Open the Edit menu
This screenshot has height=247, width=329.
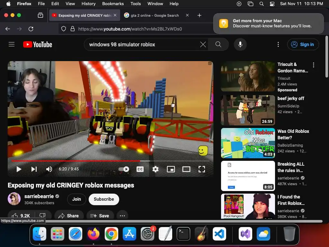click(x=55, y=4)
